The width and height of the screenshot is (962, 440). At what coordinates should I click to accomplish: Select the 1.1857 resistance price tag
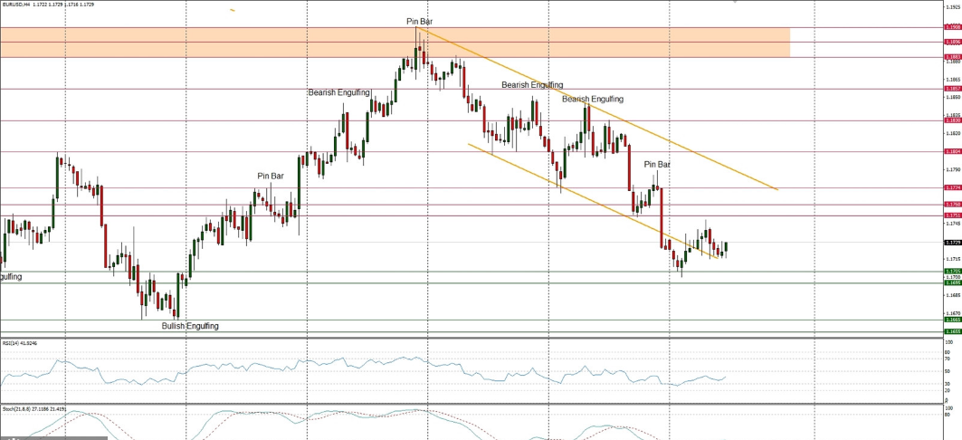coord(952,89)
